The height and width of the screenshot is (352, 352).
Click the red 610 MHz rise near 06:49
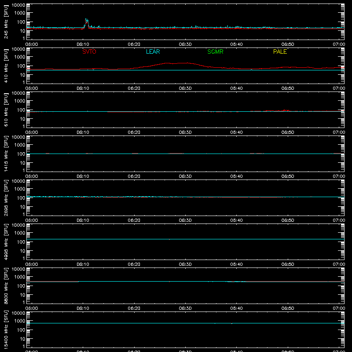click(x=285, y=110)
